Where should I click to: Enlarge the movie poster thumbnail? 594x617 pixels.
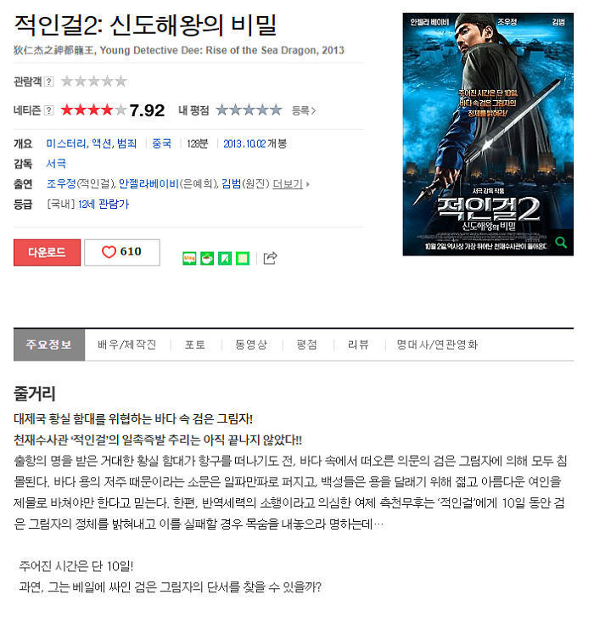point(488,134)
